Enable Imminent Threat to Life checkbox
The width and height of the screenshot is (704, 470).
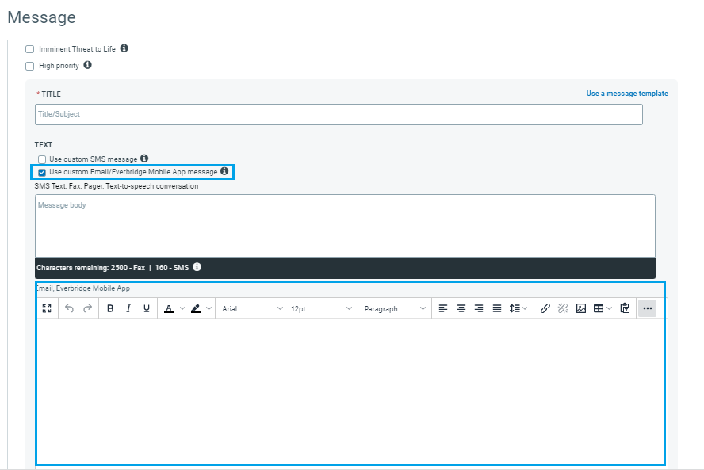pos(30,49)
